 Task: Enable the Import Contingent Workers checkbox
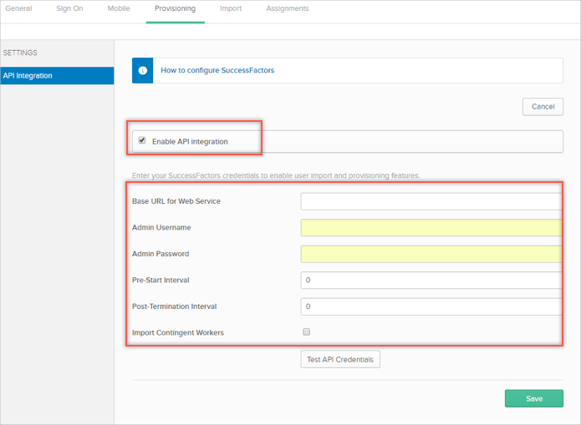(307, 332)
